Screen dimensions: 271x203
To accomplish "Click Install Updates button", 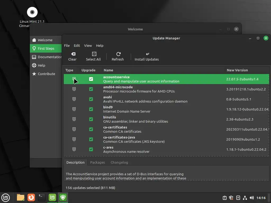I will click(147, 57).
